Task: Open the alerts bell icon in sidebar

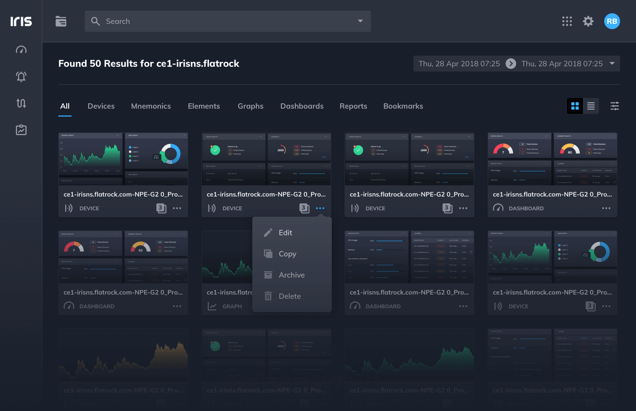Action: click(x=21, y=77)
